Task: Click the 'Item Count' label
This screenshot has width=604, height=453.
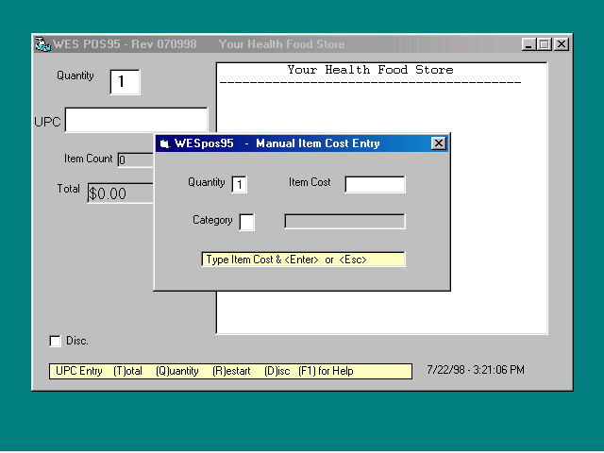Action: click(88, 159)
